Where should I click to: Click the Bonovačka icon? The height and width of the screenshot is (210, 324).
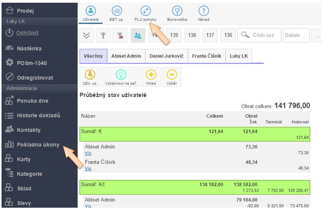click(177, 11)
